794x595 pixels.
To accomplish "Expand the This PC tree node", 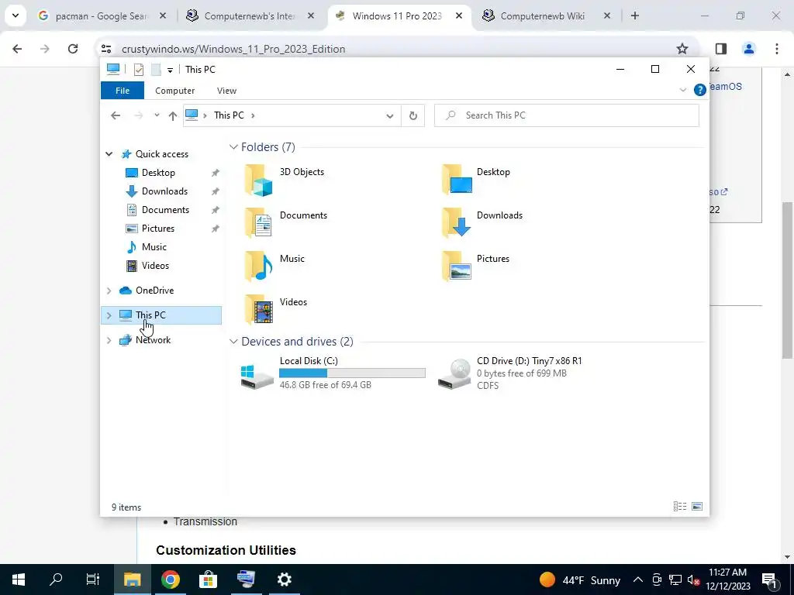I will [x=109, y=315].
